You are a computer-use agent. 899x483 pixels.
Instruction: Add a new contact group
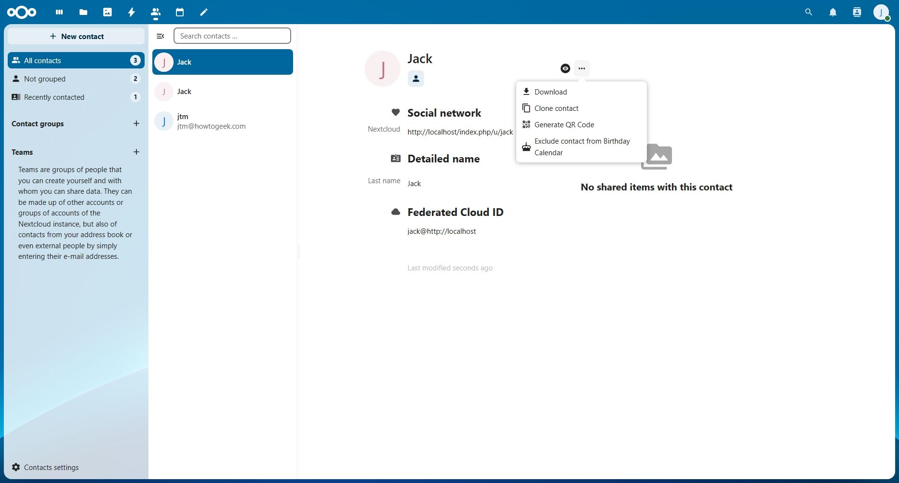click(x=136, y=124)
